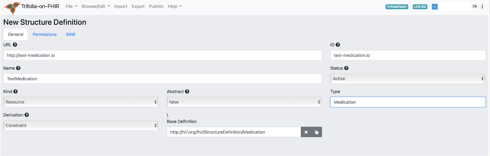Open the RAW tab
The width and height of the screenshot is (490, 156).
click(71, 34)
